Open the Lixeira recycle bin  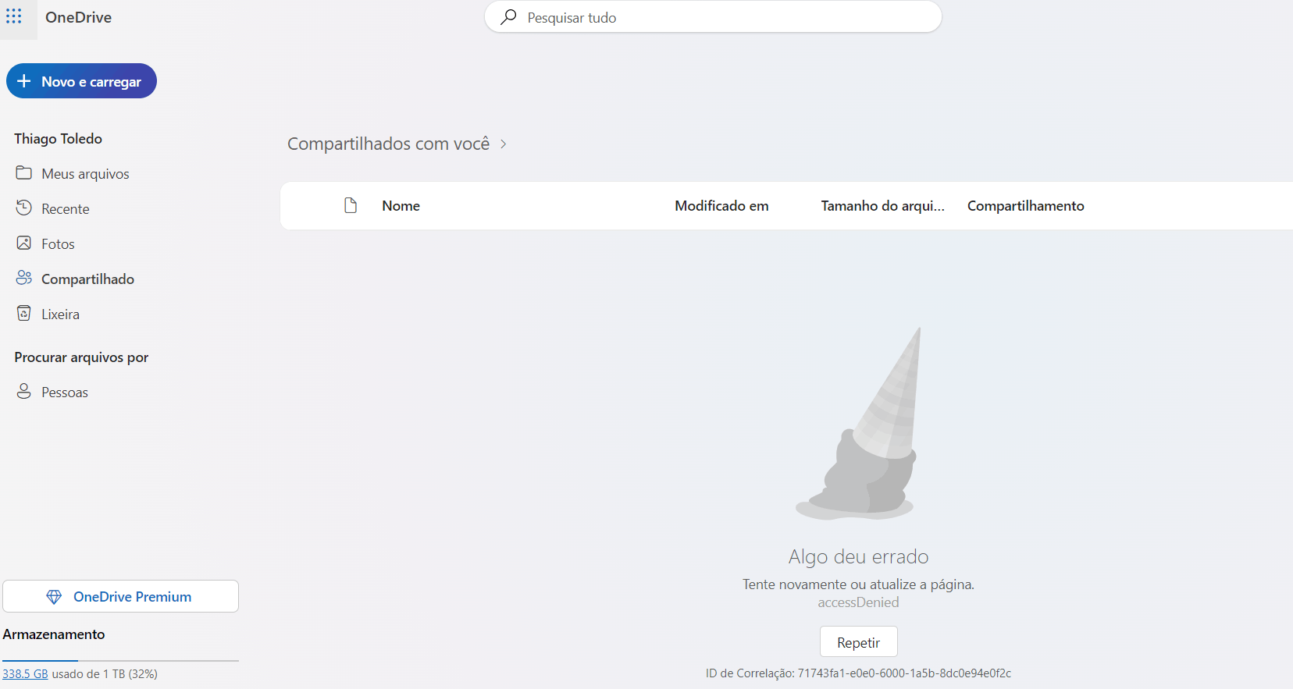coord(60,314)
